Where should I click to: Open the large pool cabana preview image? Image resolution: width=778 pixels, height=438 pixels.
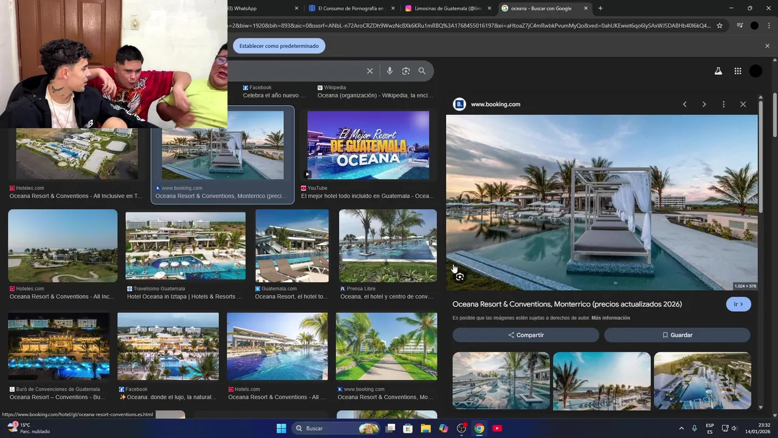click(602, 203)
